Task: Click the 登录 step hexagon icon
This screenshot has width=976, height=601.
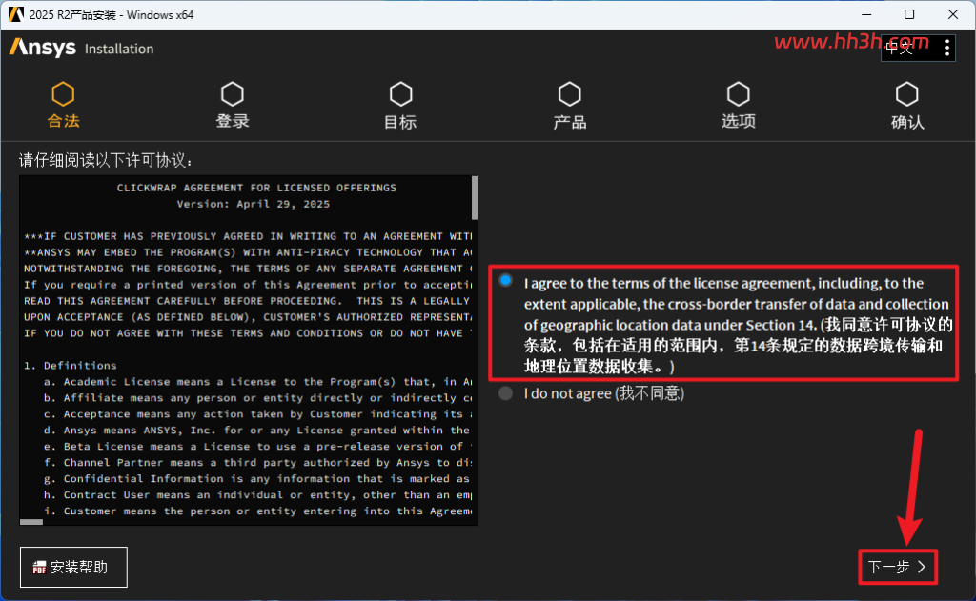Action: coord(233,94)
